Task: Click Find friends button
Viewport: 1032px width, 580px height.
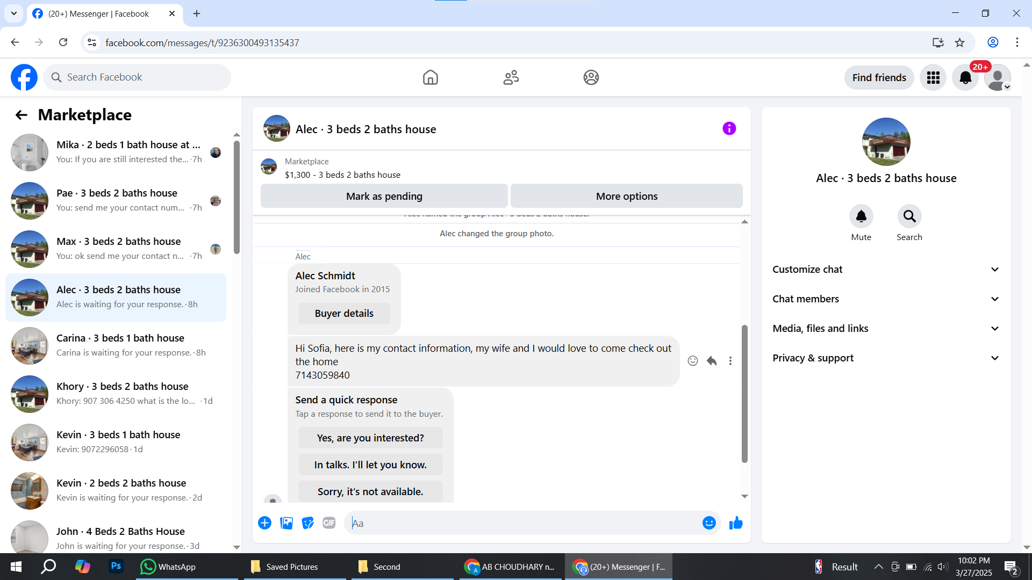Action: click(x=879, y=77)
